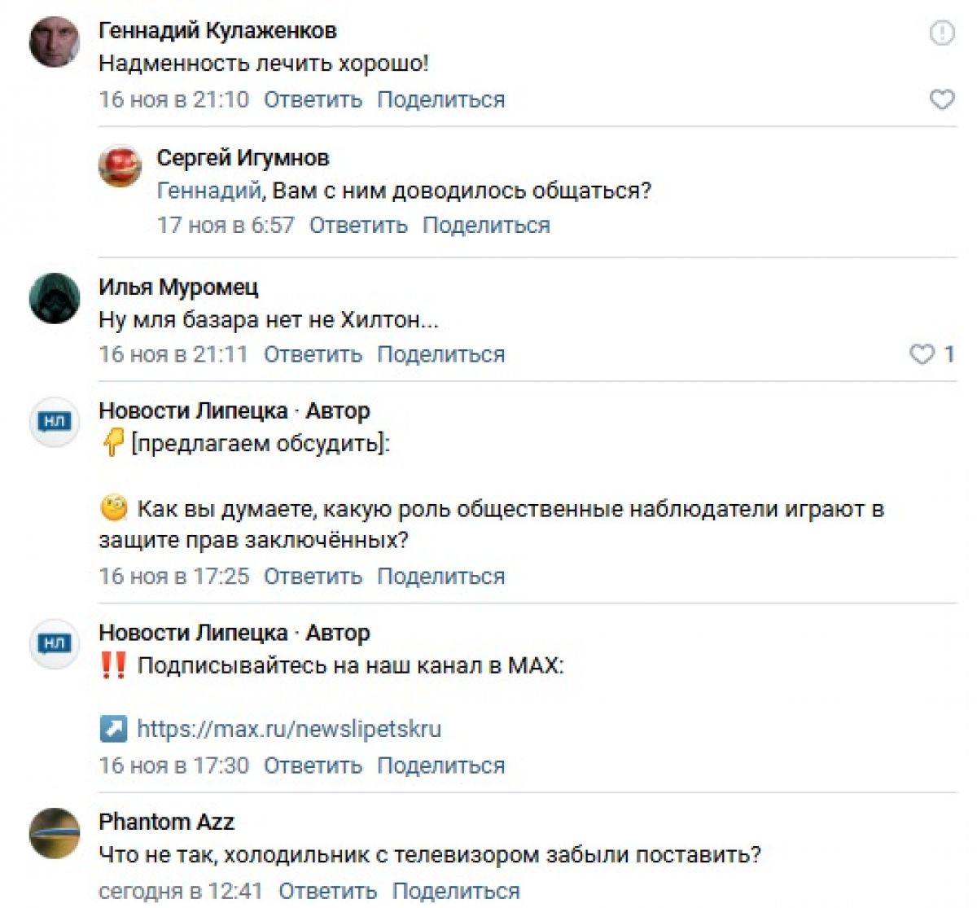
Task: Reply to Phantom Azz's comment
Action: click(327, 891)
